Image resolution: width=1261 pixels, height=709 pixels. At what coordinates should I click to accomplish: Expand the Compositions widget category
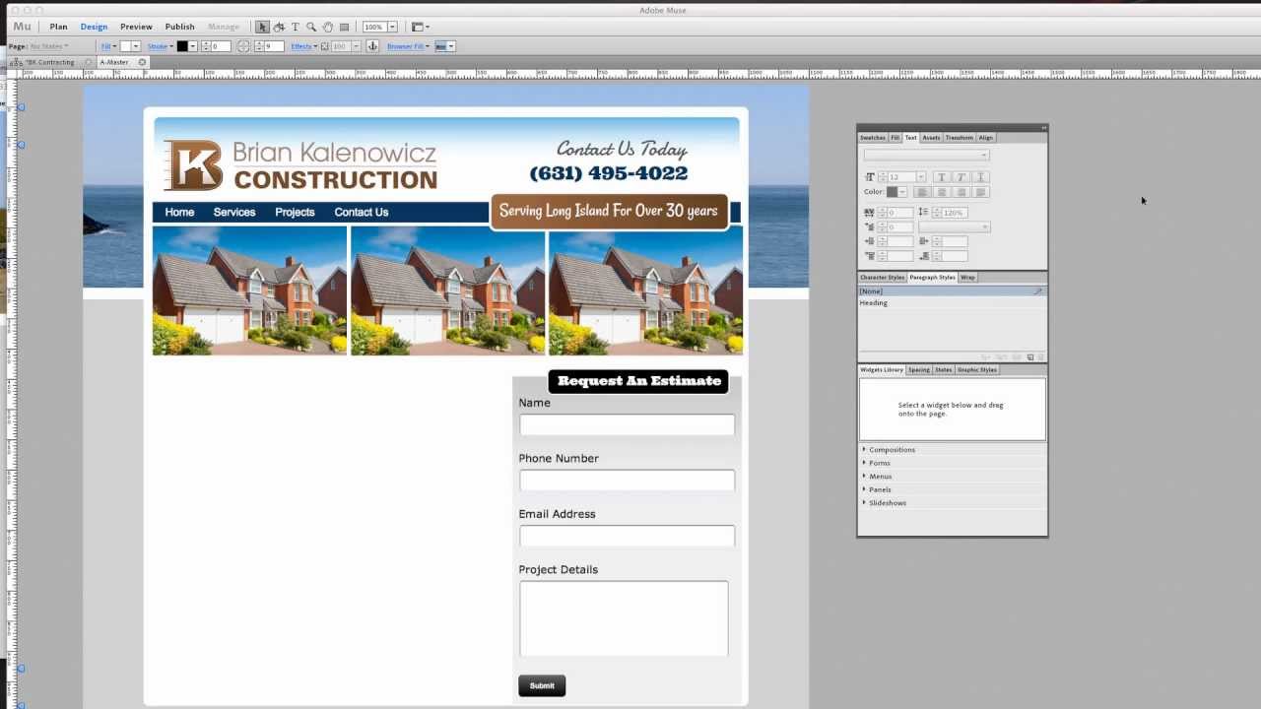click(x=865, y=449)
